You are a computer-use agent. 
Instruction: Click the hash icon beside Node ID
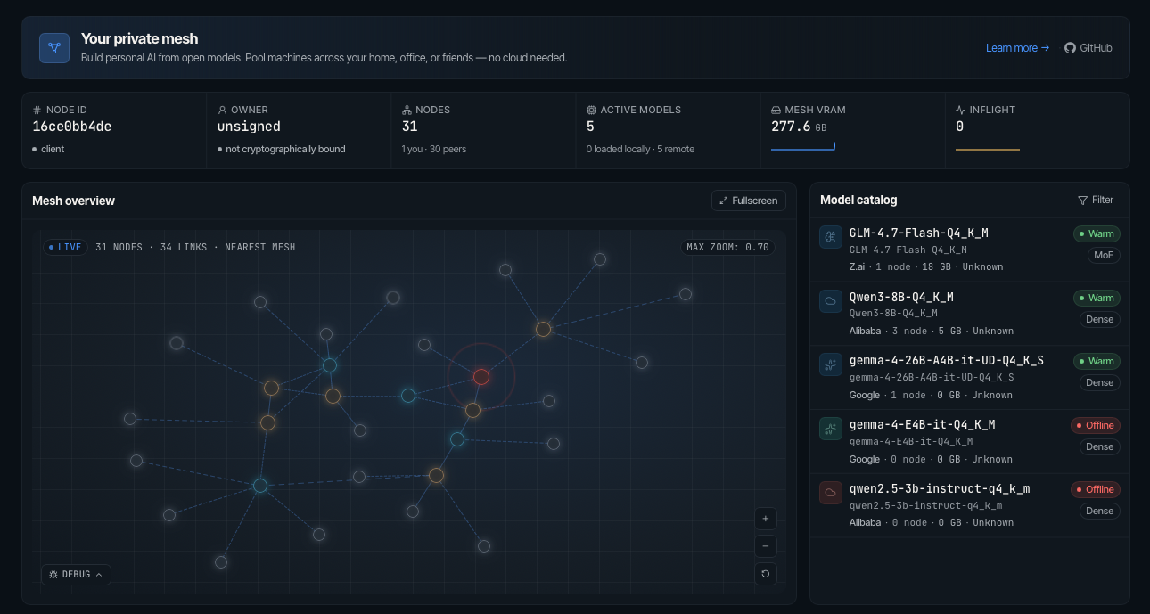37,110
